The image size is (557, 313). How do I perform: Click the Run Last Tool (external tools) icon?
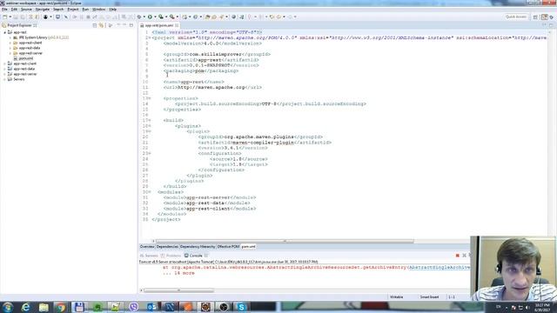(172, 17)
